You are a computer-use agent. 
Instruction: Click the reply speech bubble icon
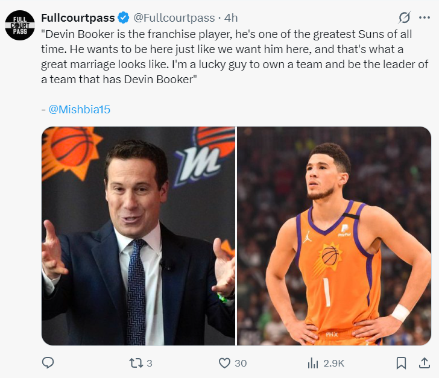48,363
